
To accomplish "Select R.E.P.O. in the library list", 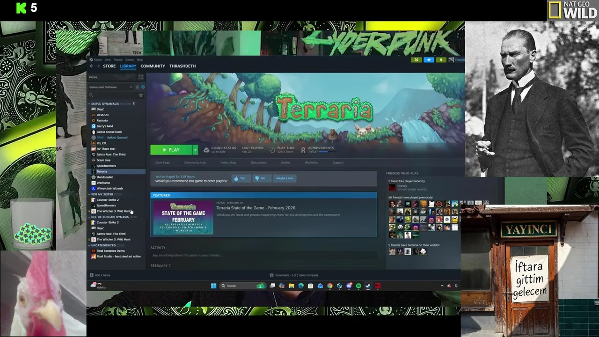I will tap(102, 143).
